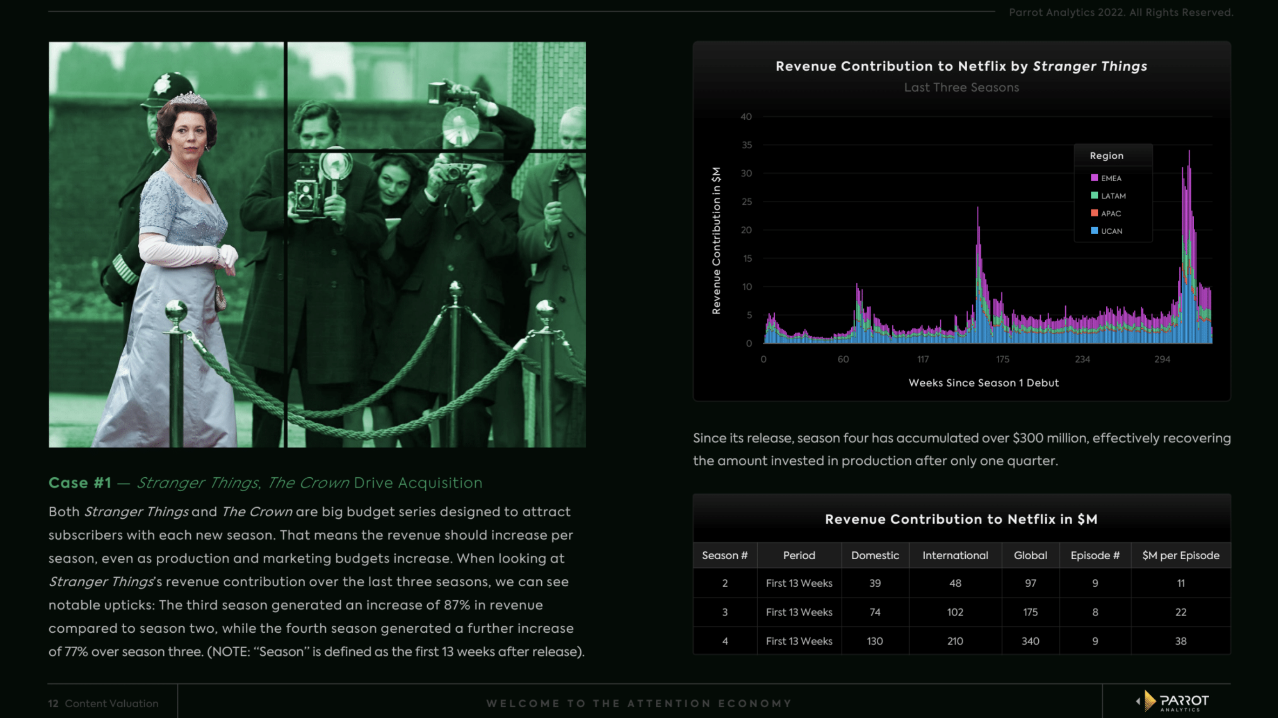Click the Global value 340

pos(1030,641)
